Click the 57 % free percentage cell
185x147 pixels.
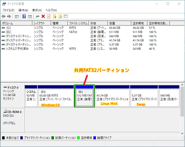(152, 28)
